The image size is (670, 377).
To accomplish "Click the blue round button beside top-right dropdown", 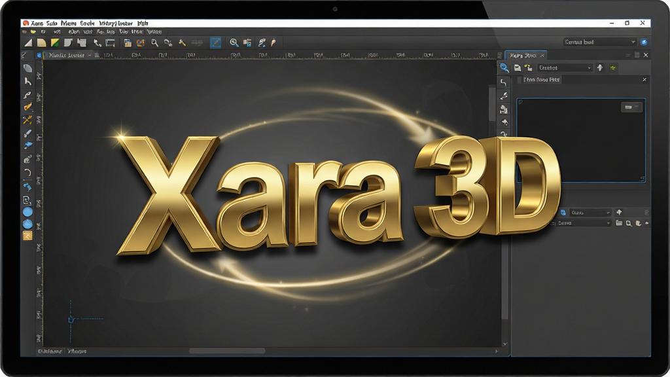I will coord(644,42).
